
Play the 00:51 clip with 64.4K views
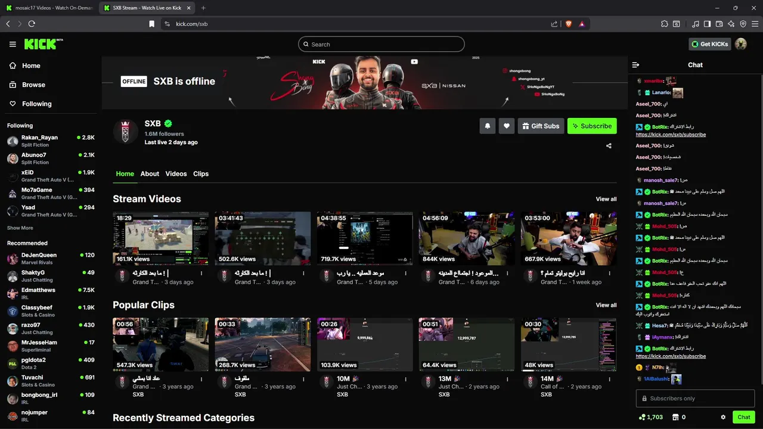coord(467,344)
